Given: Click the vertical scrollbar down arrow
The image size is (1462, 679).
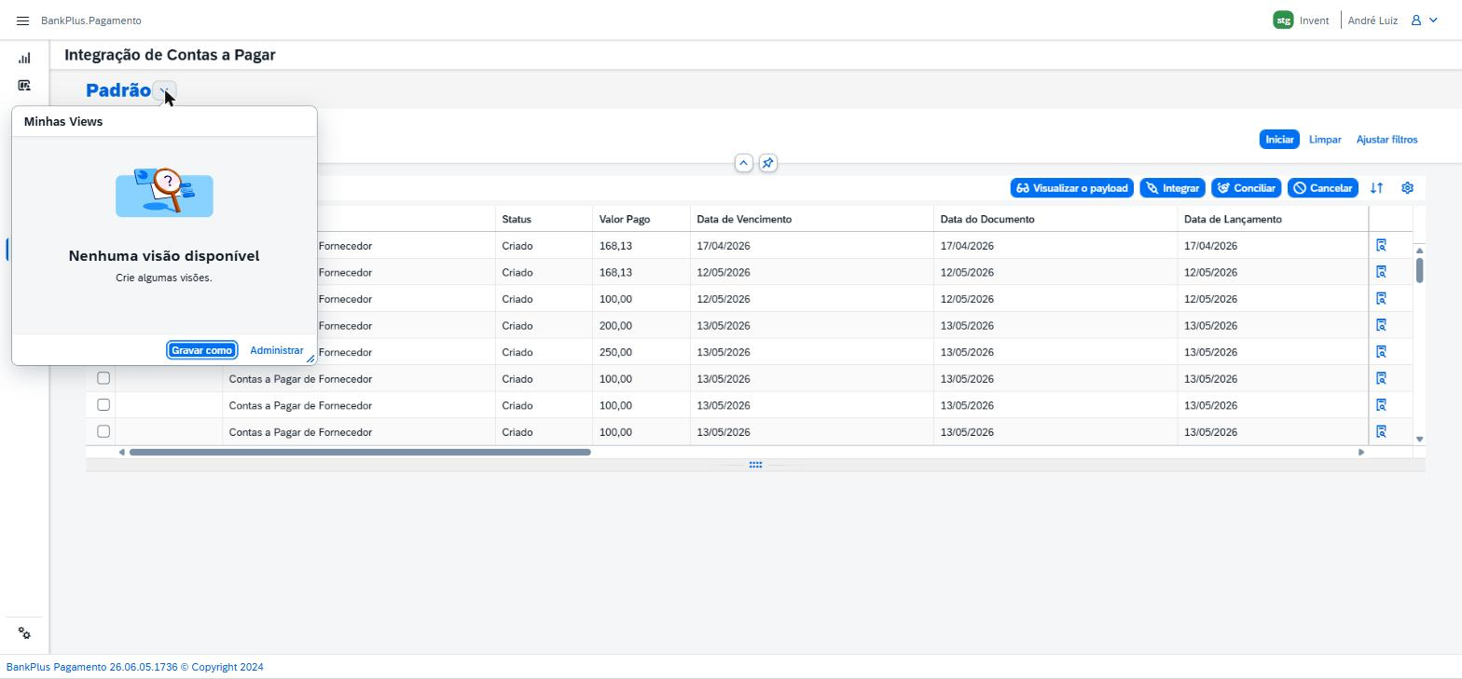Looking at the screenshot, I should click(1419, 439).
